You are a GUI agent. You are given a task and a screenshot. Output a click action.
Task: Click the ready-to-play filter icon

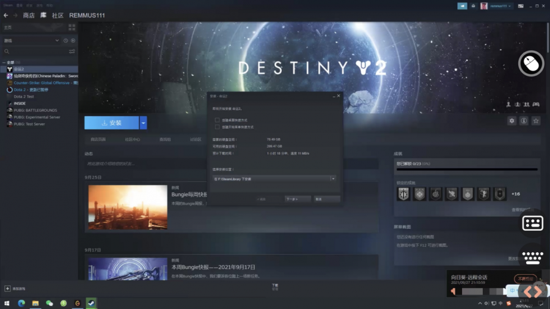tap(73, 41)
